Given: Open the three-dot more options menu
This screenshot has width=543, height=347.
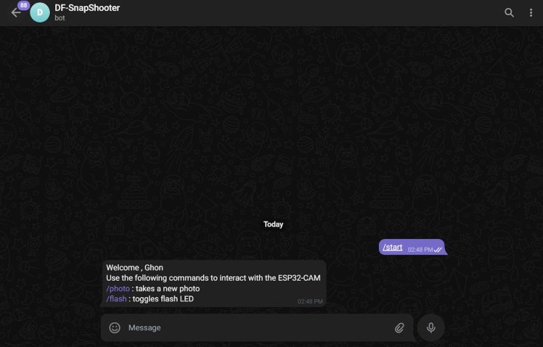Looking at the screenshot, I should pyautogui.click(x=531, y=13).
